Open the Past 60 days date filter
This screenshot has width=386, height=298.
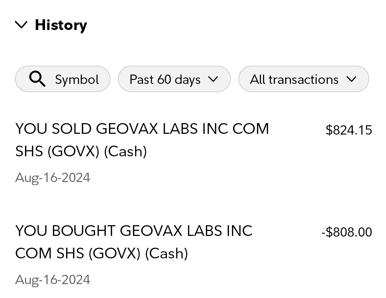tap(164, 79)
